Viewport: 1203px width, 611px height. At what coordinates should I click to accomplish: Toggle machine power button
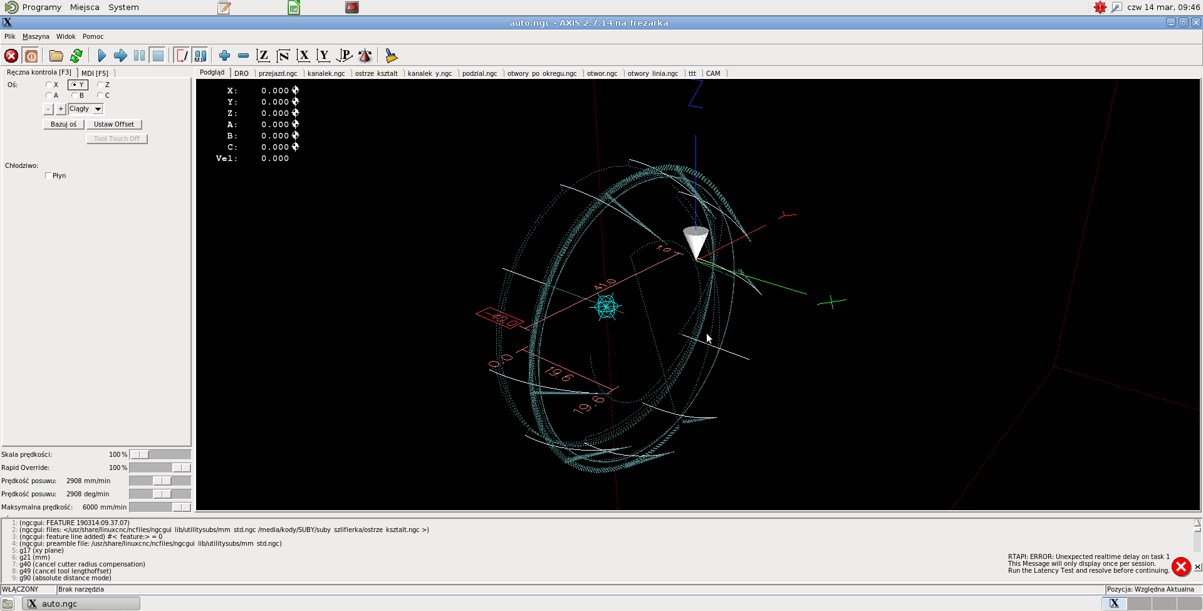click(31, 56)
